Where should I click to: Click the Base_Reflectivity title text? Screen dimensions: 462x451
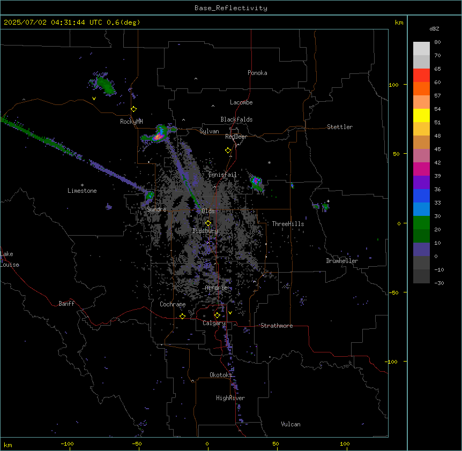click(x=230, y=8)
